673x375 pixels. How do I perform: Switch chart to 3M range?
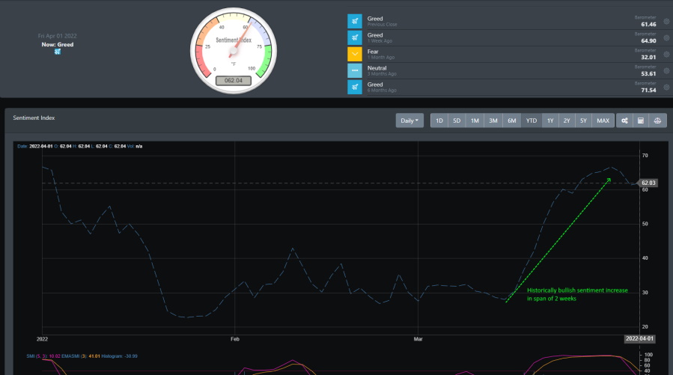(493, 121)
